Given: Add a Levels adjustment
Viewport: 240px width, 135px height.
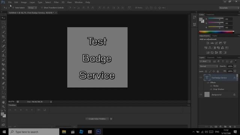Looking at the screenshot, I should [212, 43].
